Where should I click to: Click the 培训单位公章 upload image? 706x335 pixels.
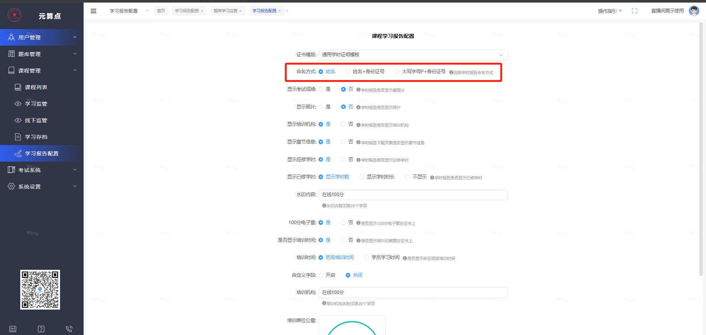[x=352, y=325]
